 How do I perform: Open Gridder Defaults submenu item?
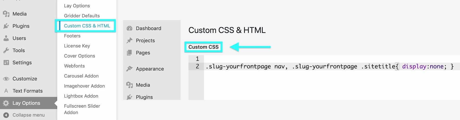[82, 16]
